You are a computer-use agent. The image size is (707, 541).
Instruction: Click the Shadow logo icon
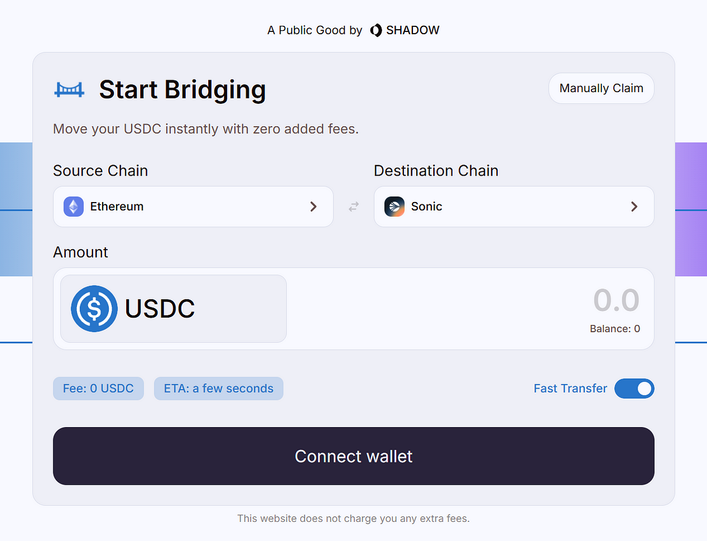(x=376, y=30)
